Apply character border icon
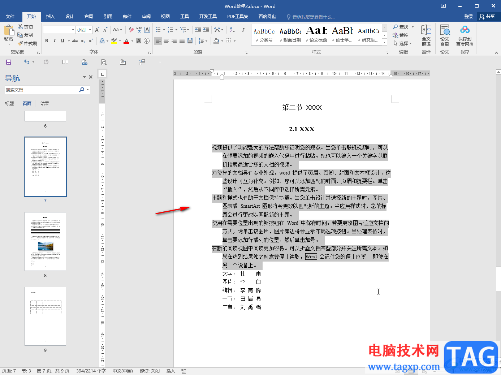This screenshot has height=375, width=501. tap(147, 30)
